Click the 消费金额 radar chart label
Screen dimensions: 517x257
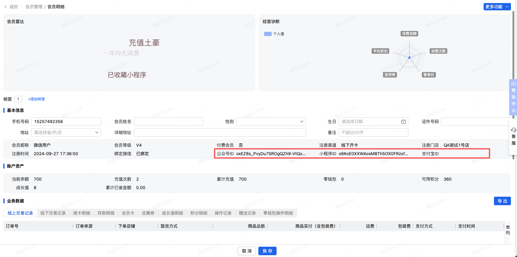(x=409, y=34)
